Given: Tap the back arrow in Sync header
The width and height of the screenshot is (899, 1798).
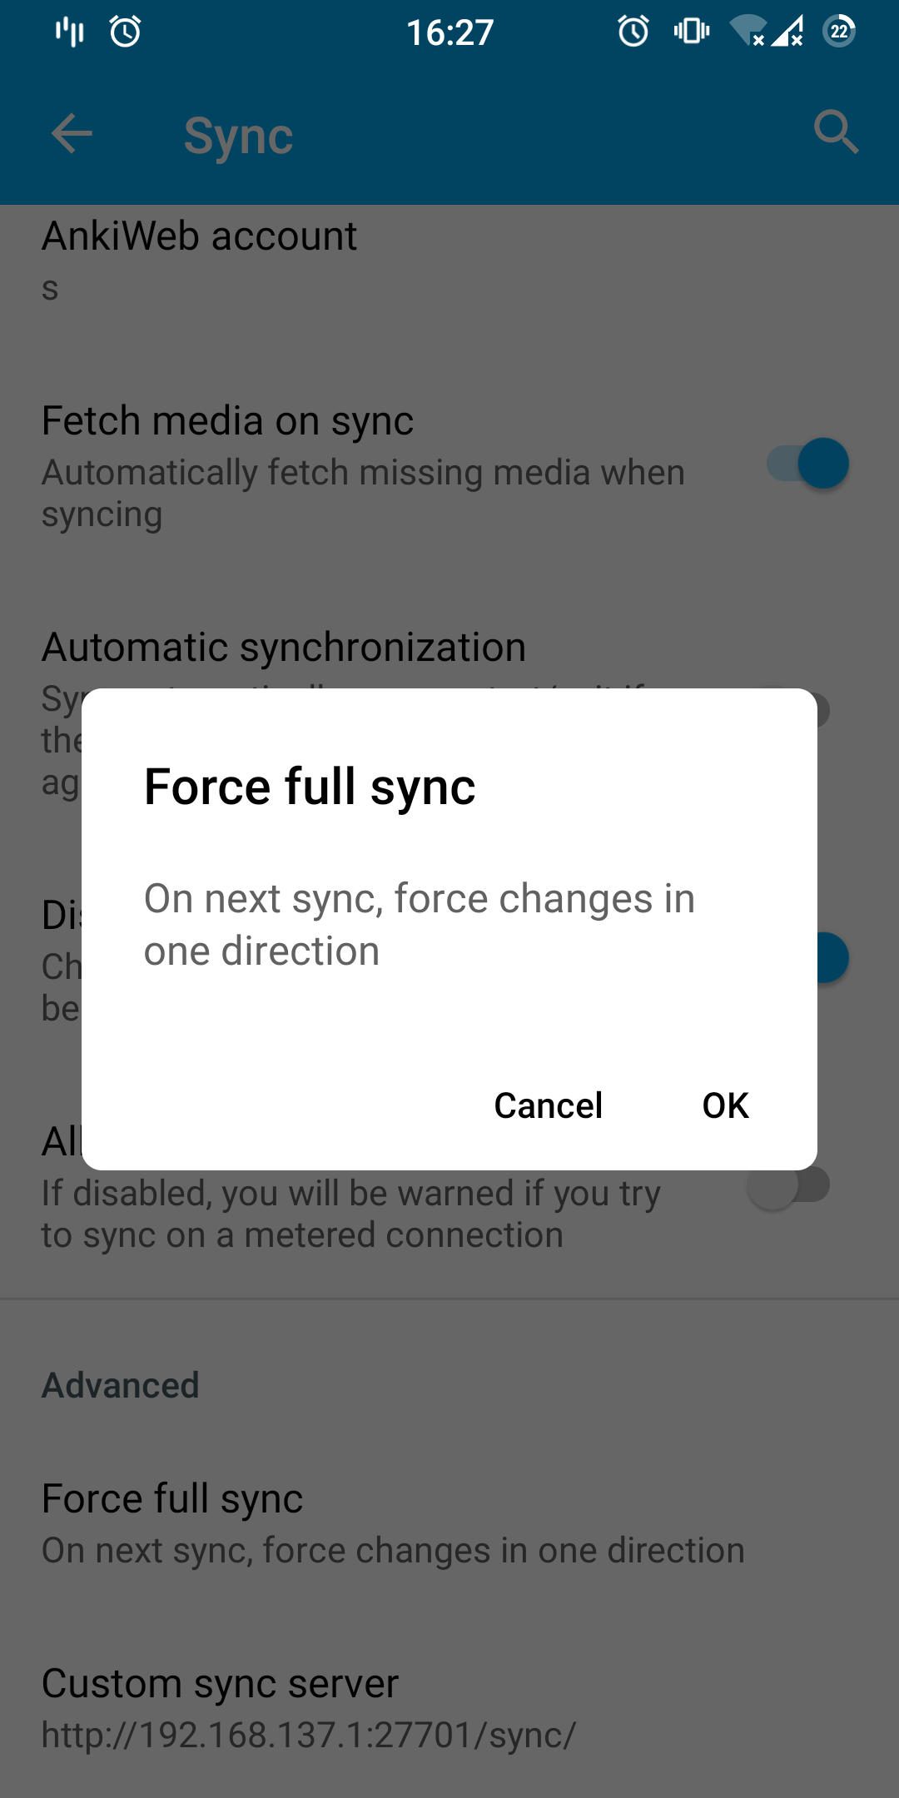Looking at the screenshot, I should [x=72, y=134].
